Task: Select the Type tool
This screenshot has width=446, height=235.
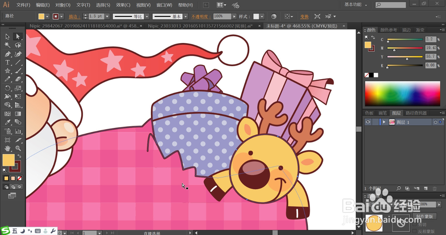Action: click(x=8, y=62)
